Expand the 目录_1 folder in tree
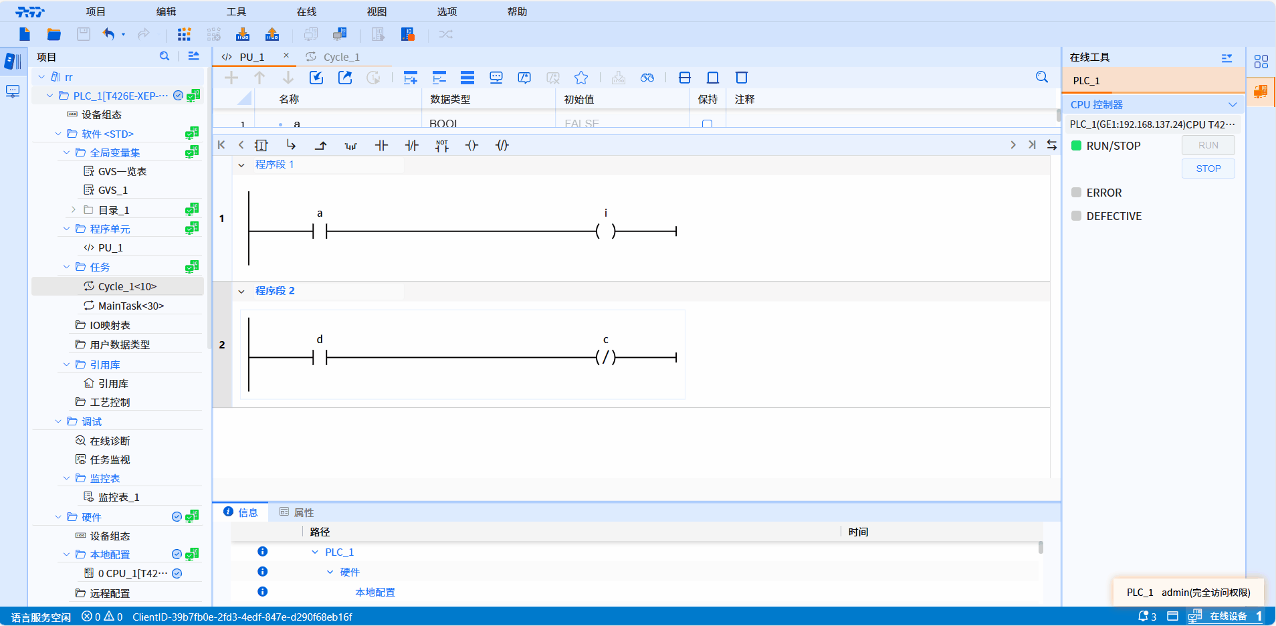1276x626 pixels. tap(74, 210)
